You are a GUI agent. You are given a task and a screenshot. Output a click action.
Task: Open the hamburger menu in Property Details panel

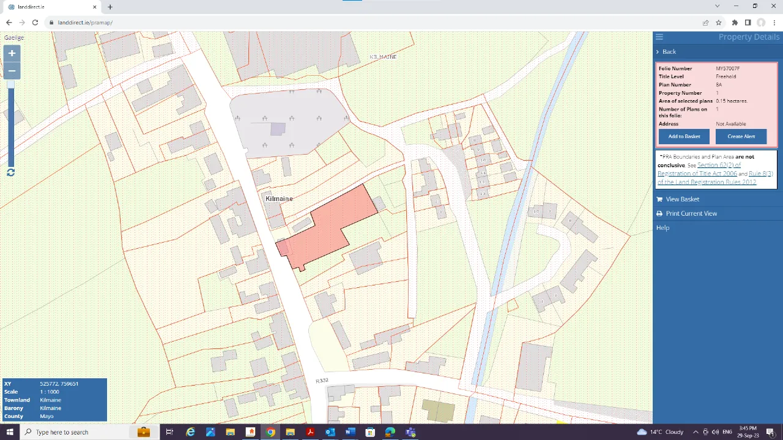[659, 37]
